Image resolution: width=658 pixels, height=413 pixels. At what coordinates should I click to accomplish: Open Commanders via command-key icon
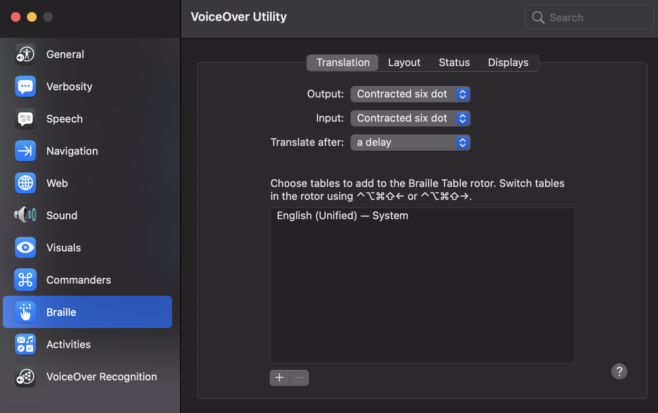point(25,280)
